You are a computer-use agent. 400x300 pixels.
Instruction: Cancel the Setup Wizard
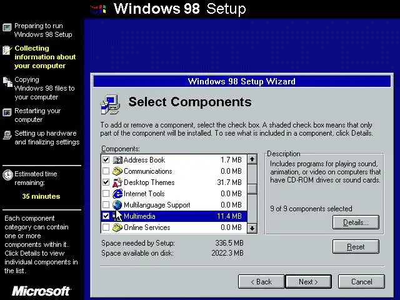coord(361,282)
